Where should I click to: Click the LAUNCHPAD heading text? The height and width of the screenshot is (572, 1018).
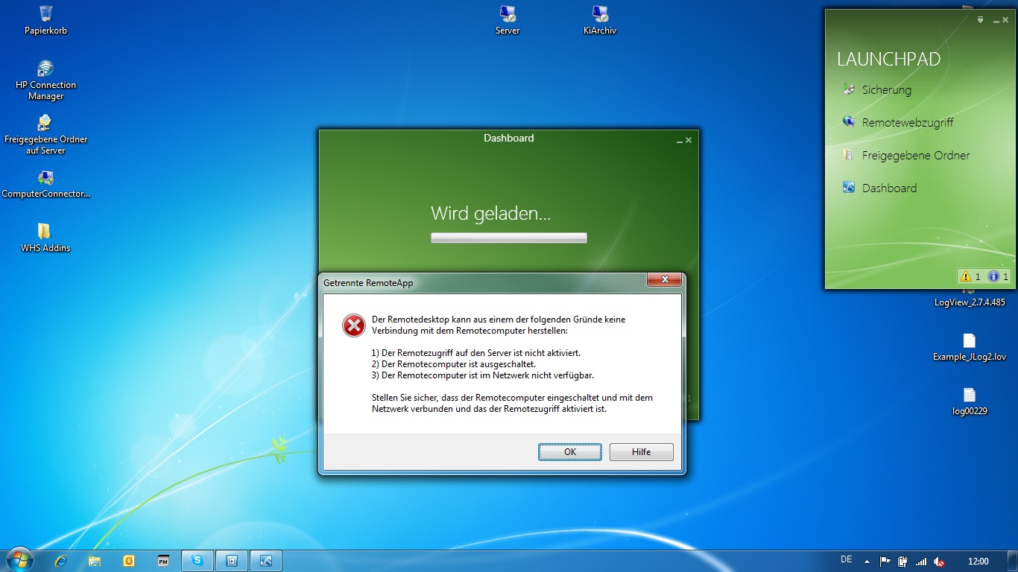(x=888, y=59)
